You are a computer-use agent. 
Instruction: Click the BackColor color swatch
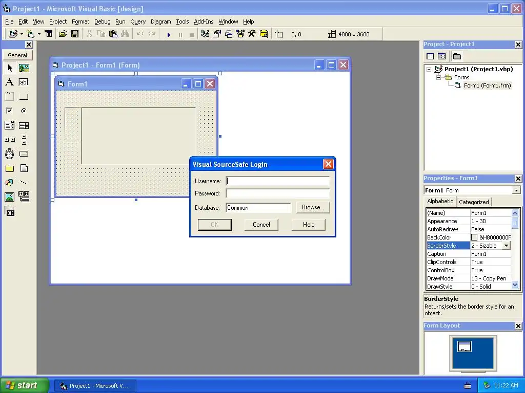click(x=474, y=237)
